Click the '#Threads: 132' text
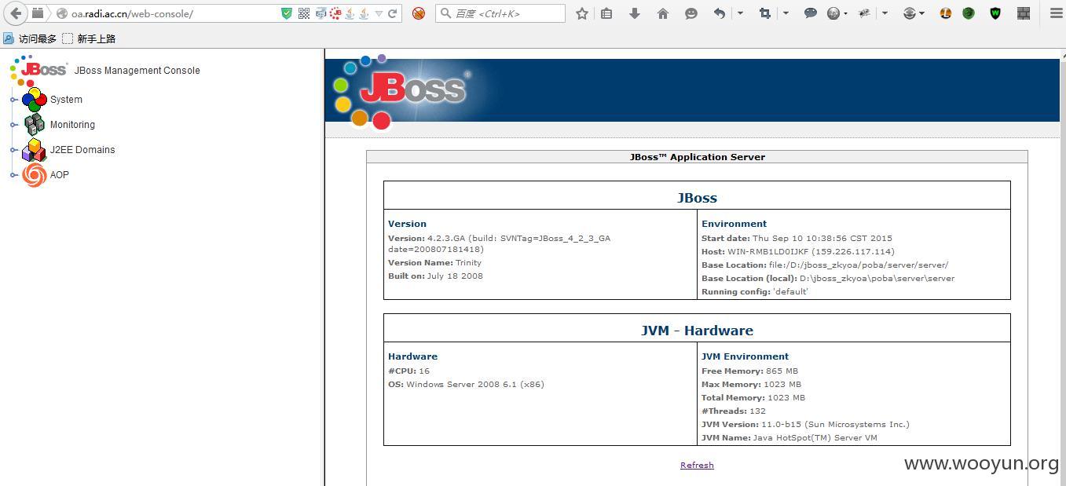 [x=734, y=411]
